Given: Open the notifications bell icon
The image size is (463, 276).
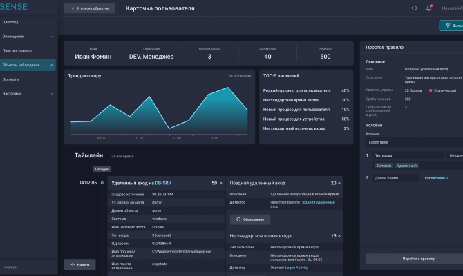Looking at the screenshot, I should (429, 8).
